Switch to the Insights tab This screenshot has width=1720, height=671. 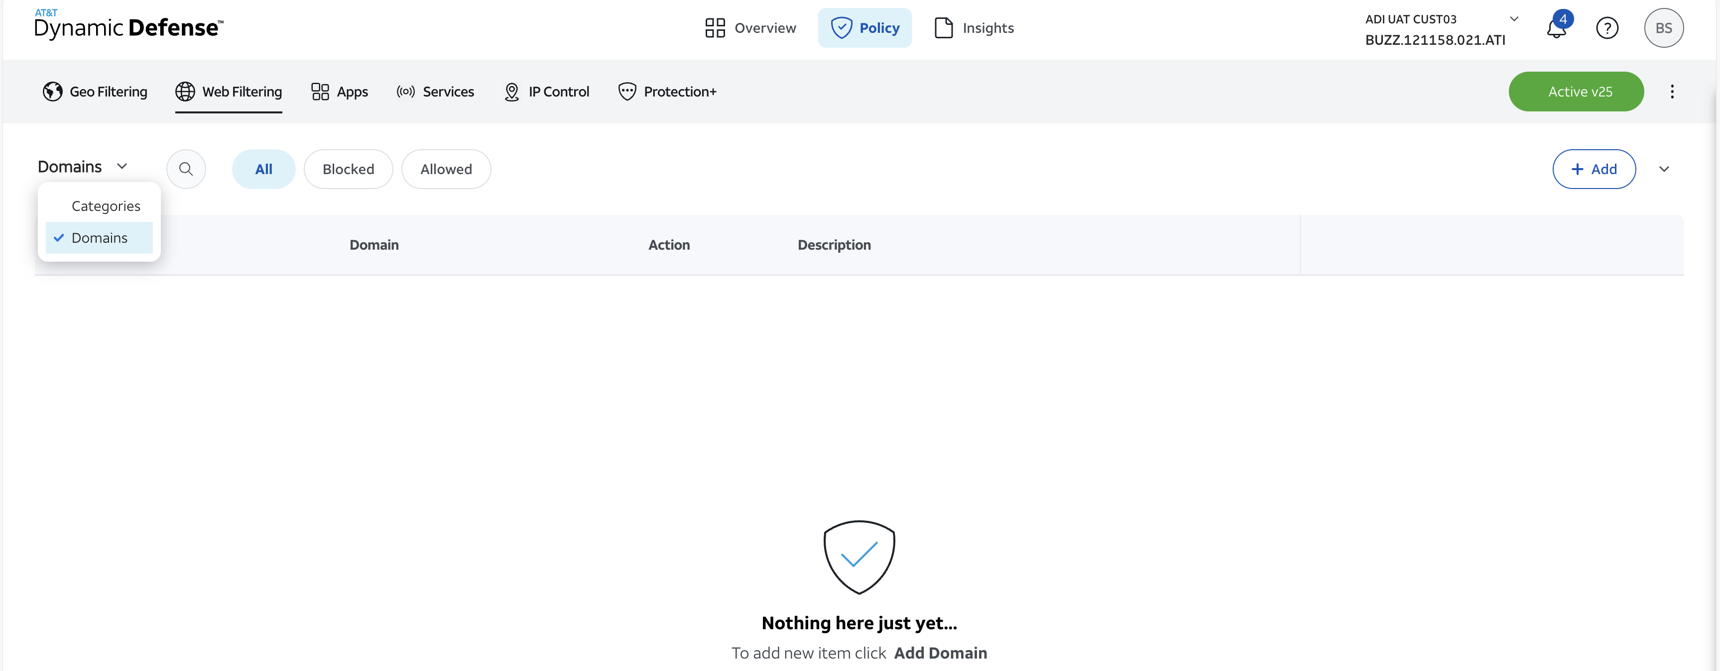click(973, 27)
